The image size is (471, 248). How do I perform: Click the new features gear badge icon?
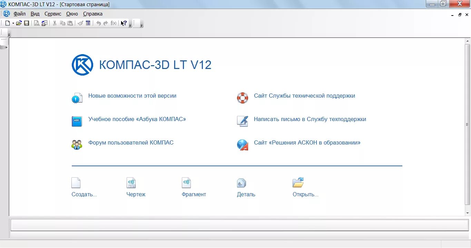tap(77, 98)
